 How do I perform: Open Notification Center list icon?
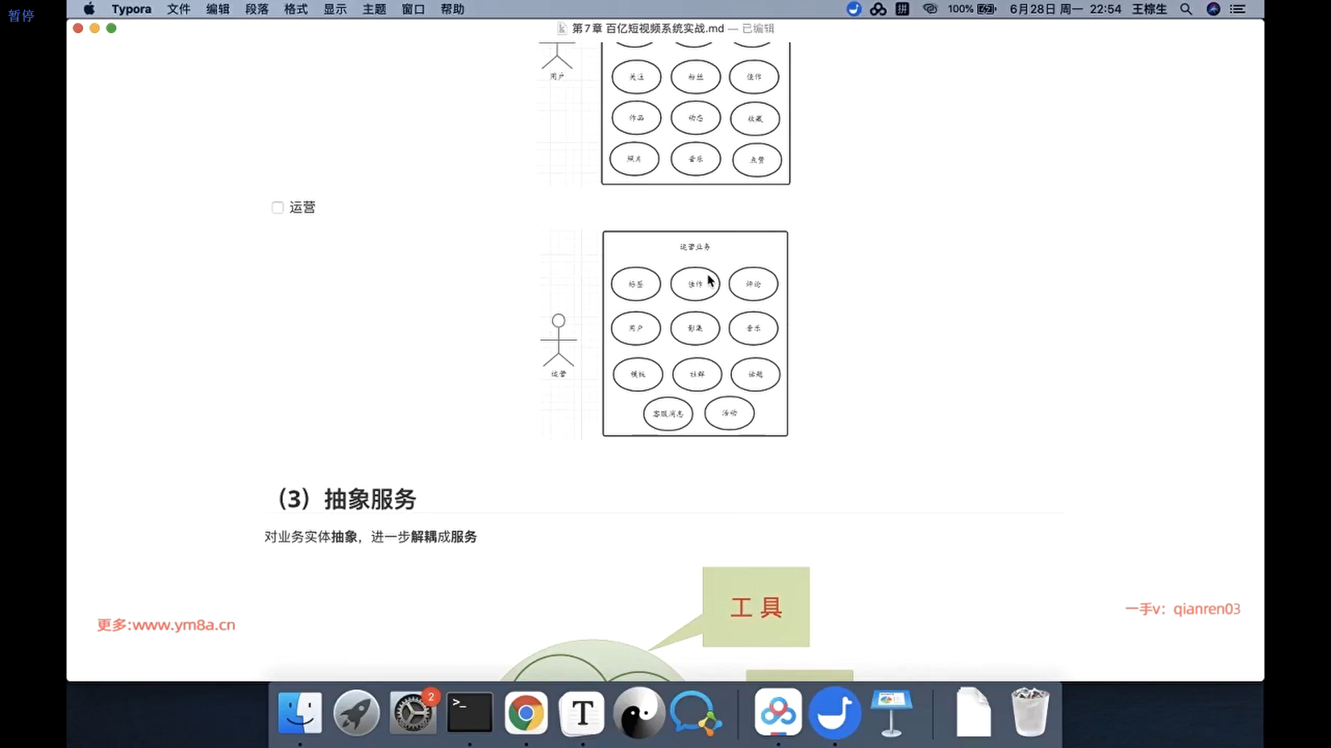1237,9
